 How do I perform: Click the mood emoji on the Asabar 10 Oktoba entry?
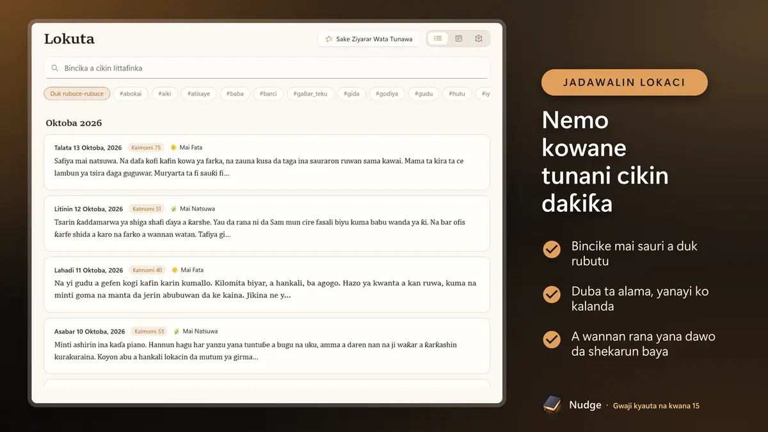[x=177, y=332]
